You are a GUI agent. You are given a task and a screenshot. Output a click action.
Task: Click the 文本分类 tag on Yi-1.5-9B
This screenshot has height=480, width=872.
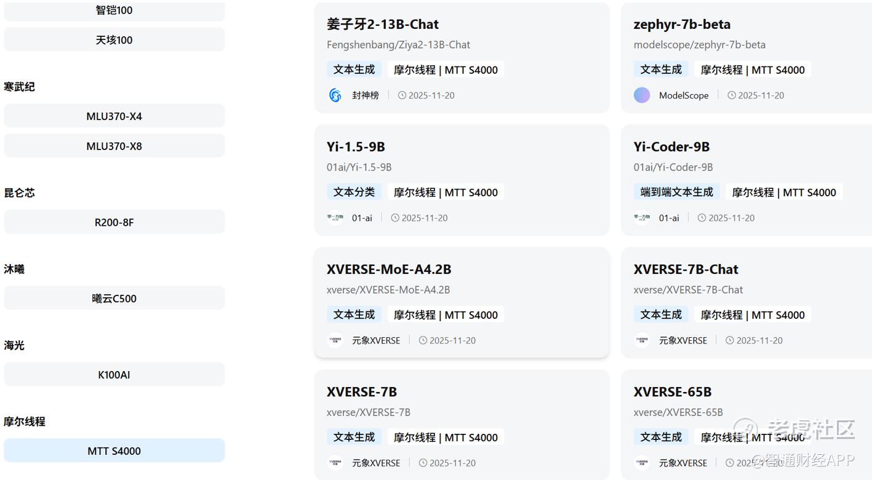click(x=354, y=192)
